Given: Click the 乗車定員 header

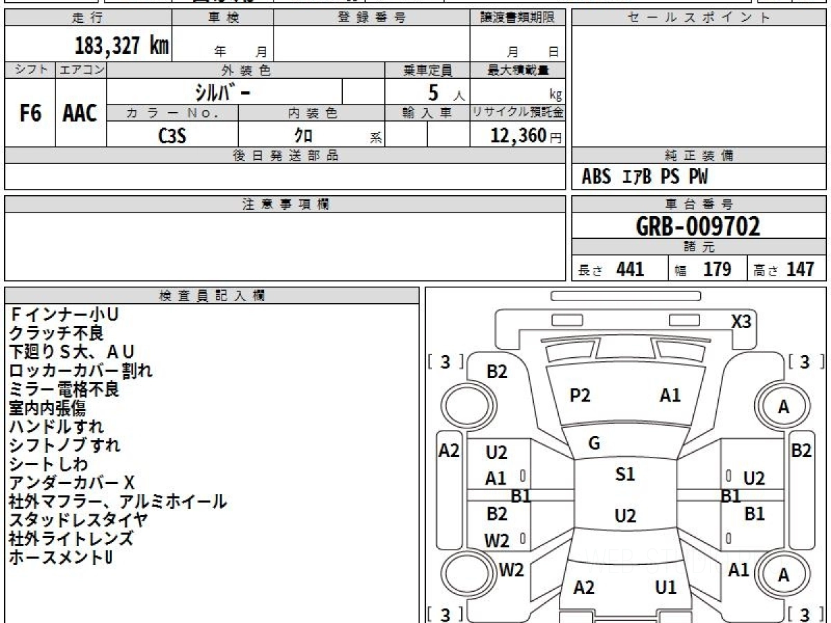Looking at the screenshot, I should pyautogui.click(x=427, y=70).
